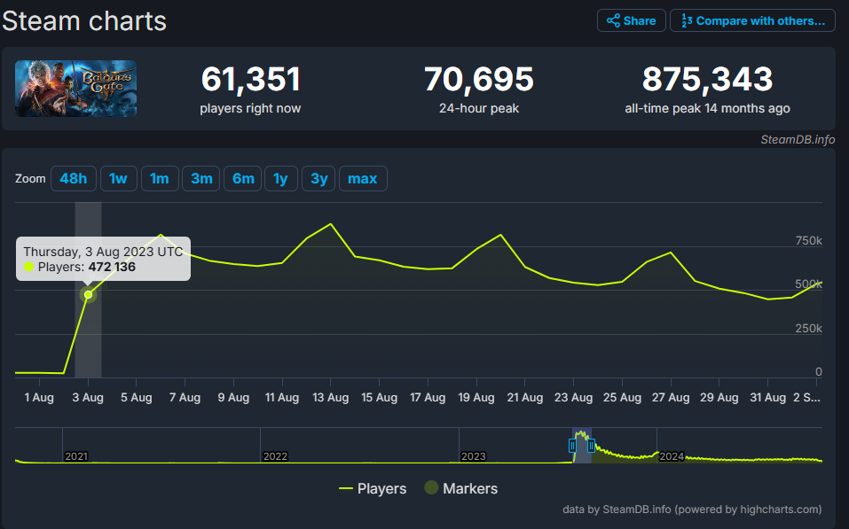This screenshot has height=529, width=849.
Task: Click the 2024 label in navigator
Action: (672, 456)
